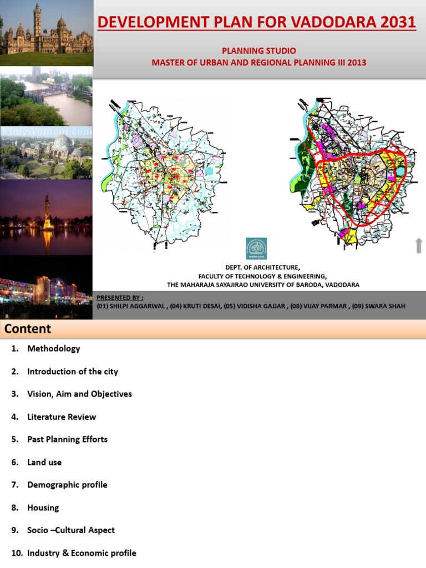Open the Laxmi Vilas Palace photo
426x568 pixels.
coord(47,33)
